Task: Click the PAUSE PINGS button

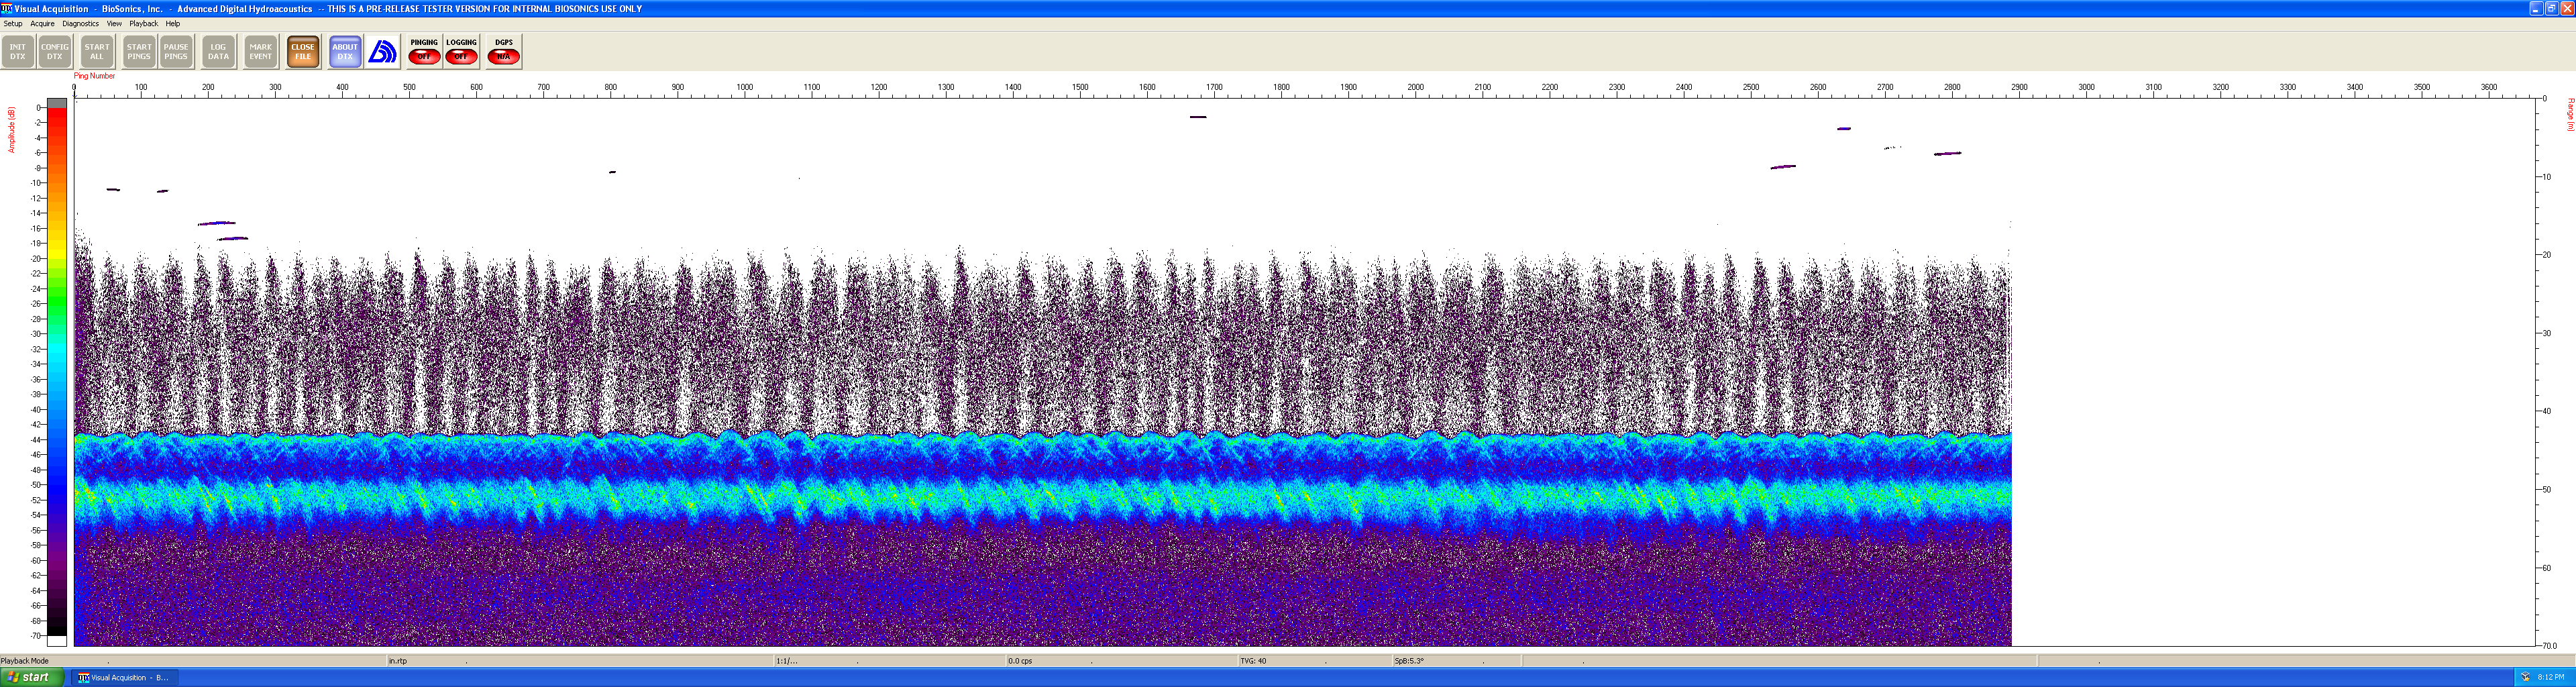Action: click(x=176, y=52)
